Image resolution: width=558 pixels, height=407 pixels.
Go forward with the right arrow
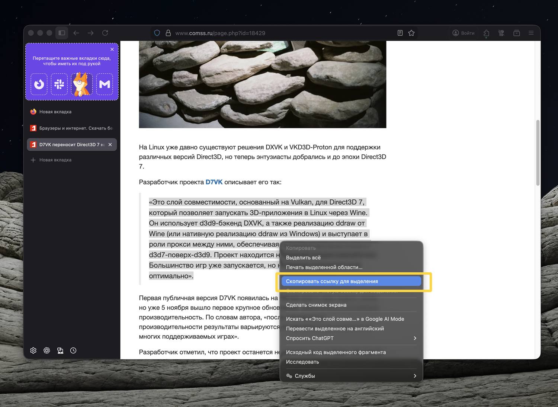(90, 33)
